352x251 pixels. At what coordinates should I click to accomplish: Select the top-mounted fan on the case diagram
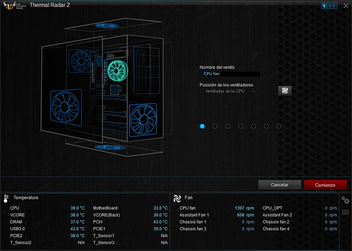(x=107, y=25)
